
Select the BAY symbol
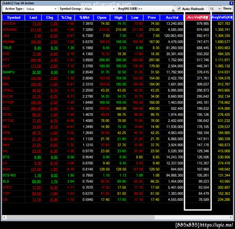point(6,145)
